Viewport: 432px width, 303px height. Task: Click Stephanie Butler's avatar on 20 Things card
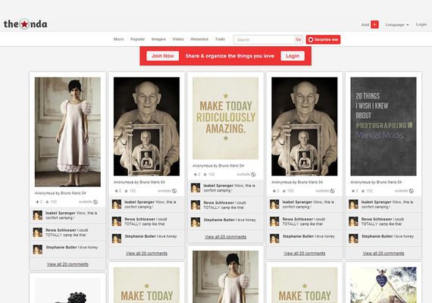(353, 239)
